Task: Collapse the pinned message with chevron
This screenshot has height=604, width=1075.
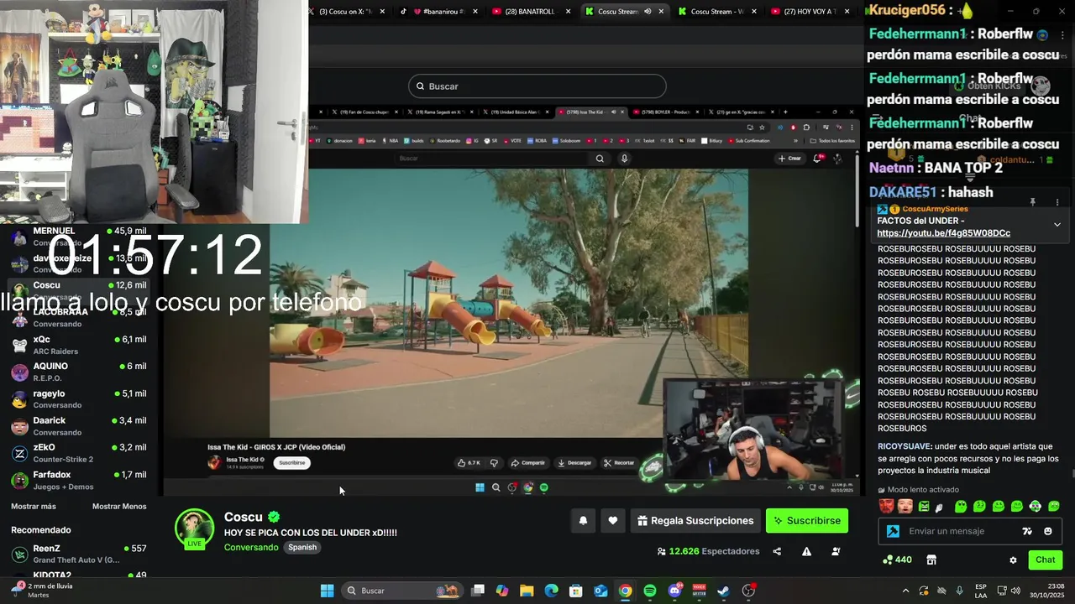Action: coord(1057,225)
